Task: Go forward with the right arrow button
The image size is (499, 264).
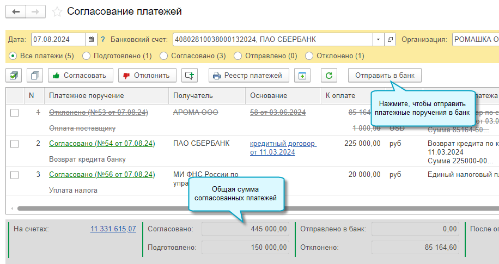Action: pos(35,12)
